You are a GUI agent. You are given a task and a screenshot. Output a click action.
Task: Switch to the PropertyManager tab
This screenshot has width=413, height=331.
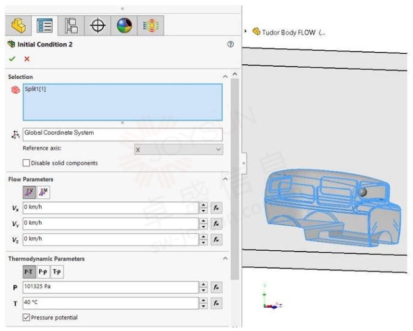point(45,26)
